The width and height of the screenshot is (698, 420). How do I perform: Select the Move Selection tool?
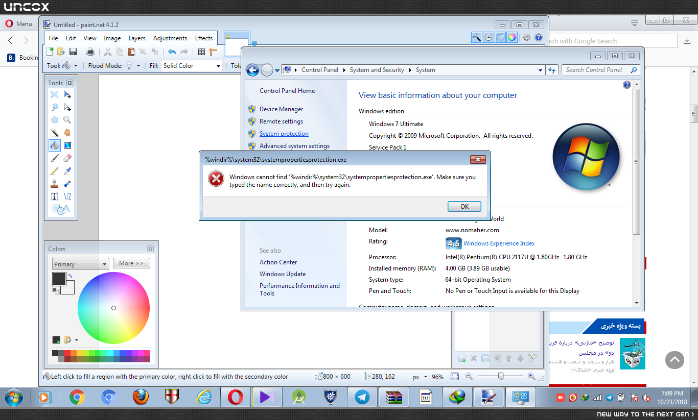pyautogui.click(x=67, y=108)
